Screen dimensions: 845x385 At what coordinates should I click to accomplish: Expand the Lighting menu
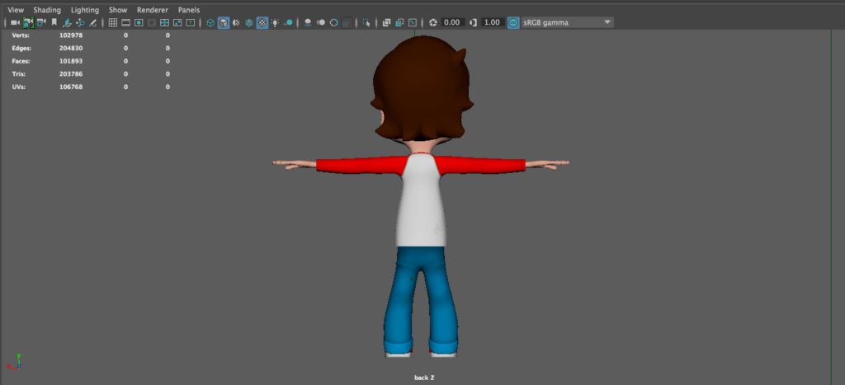coord(84,10)
